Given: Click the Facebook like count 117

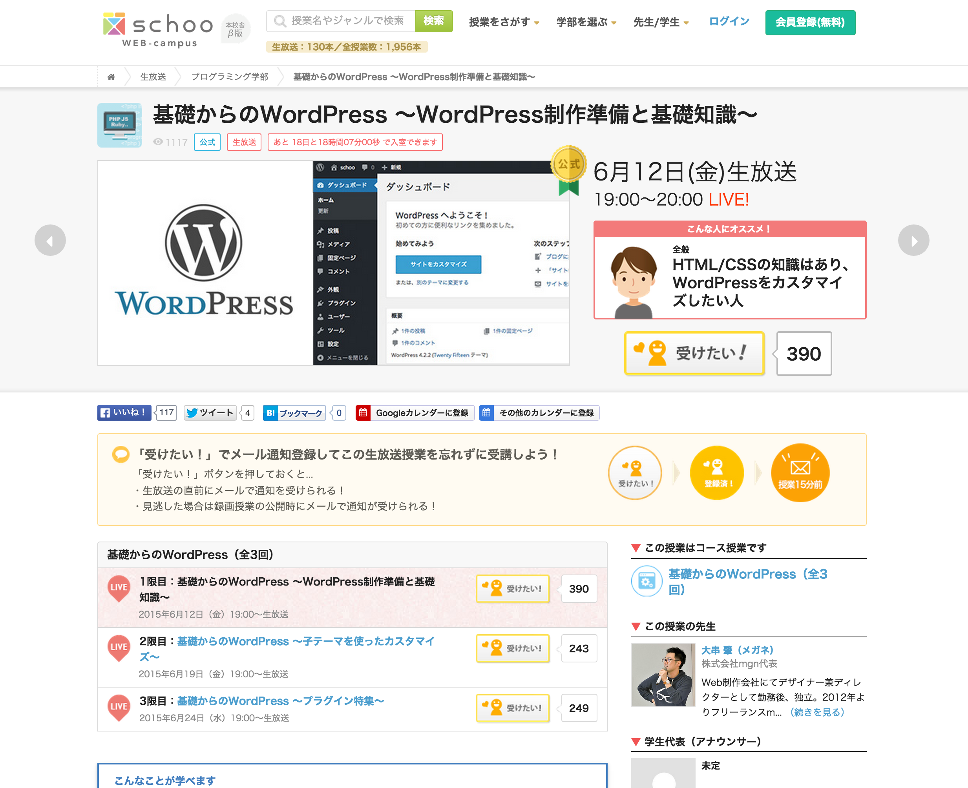Looking at the screenshot, I should pyautogui.click(x=166, y=412).
